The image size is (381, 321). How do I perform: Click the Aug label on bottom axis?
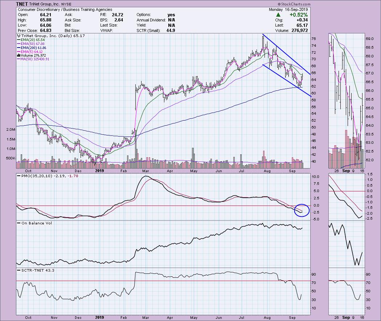267,318
